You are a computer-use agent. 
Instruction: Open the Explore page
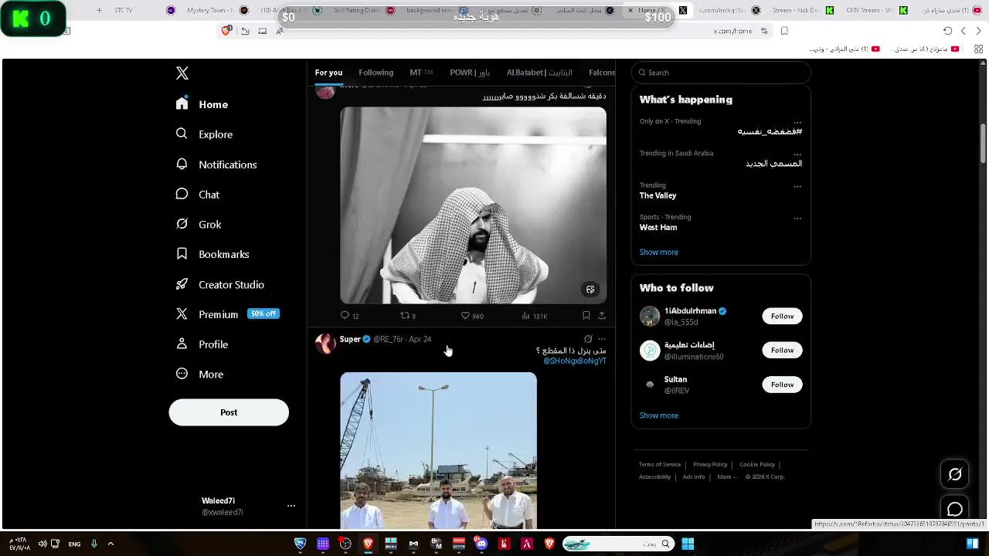204,134
